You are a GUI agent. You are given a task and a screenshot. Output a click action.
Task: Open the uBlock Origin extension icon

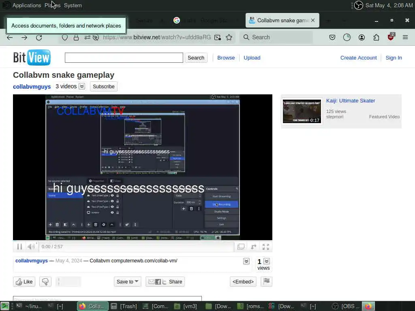[x=391, y=37]
